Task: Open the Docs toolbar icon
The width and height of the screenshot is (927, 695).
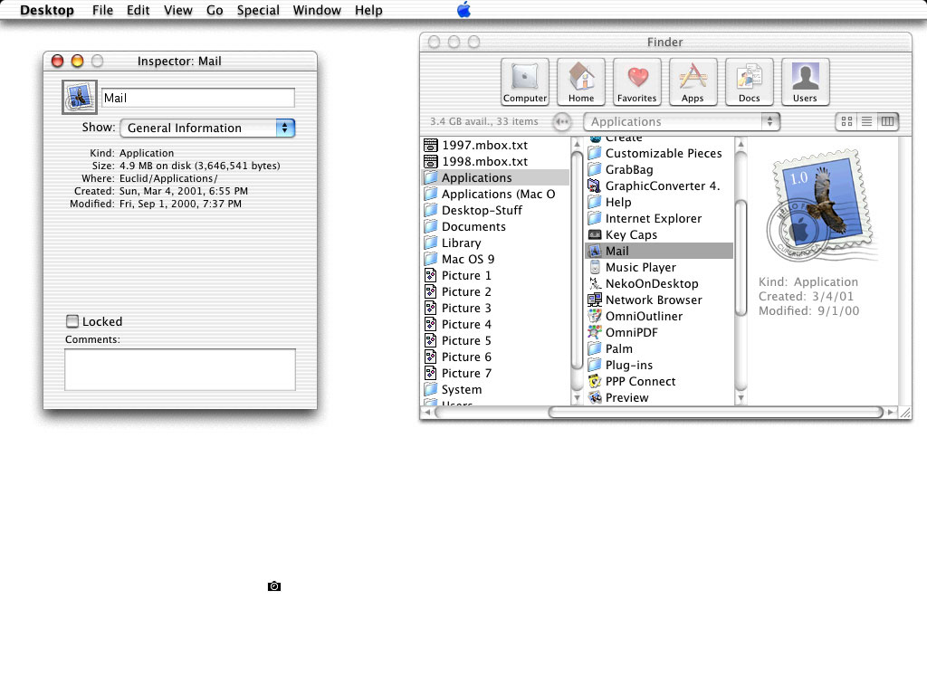Action: (x=749, y=81)
